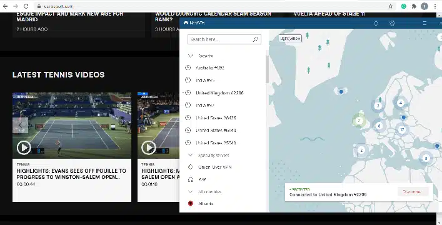Open the Extensions puzzle icon
Image resolution: width=442 pixels, height=225 pixels.
[414, 6]
